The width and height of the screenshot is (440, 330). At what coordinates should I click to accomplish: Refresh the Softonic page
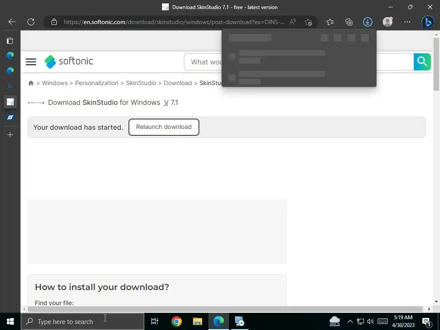pyautogui.click(x=31, y=22)
